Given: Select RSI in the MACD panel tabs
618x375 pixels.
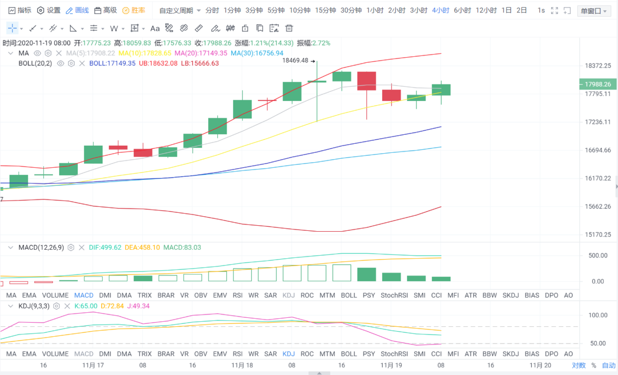Looking at the screenshot, I should (x=238, y=295).
